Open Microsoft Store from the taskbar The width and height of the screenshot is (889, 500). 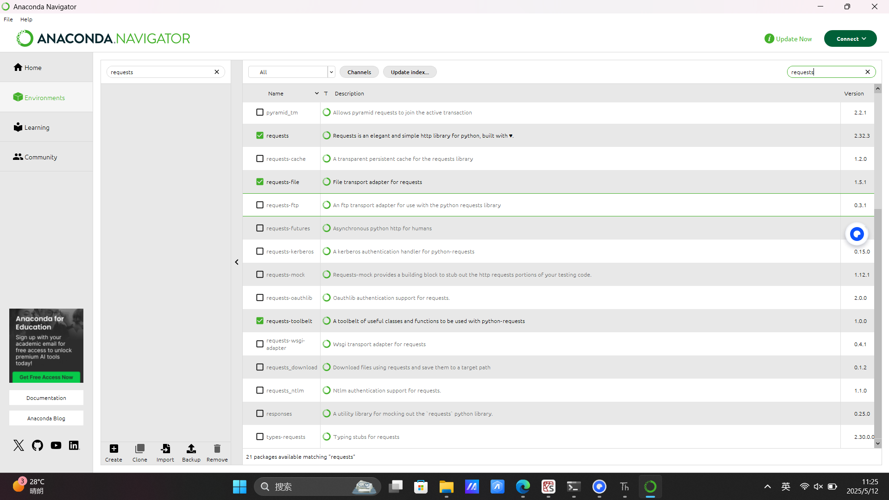[421, 487]
